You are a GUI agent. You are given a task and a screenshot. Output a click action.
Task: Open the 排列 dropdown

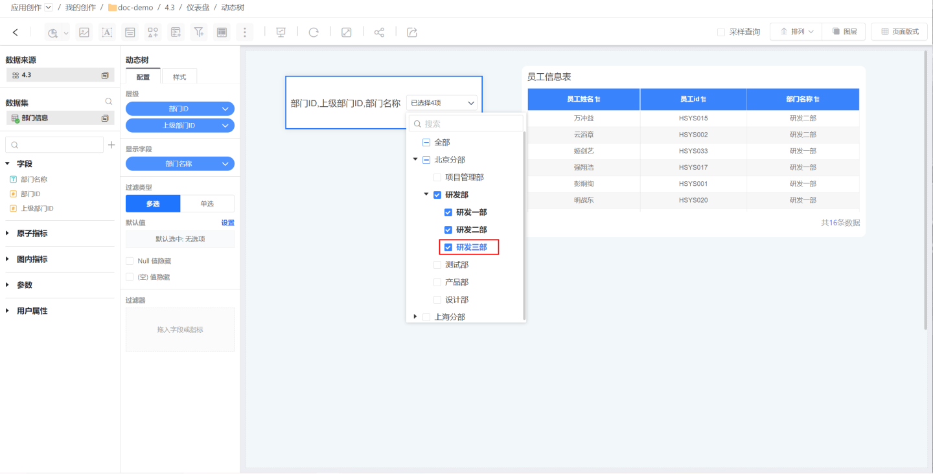pos(796,32)
